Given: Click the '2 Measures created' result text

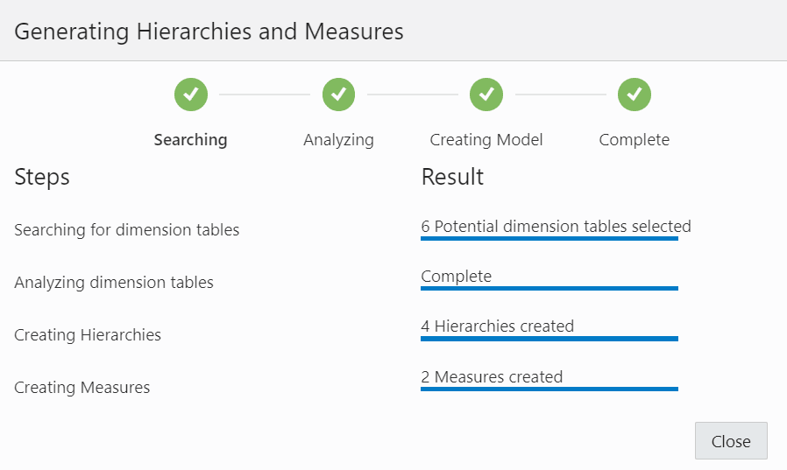Looking at the screenshot, I should (492, 377).
